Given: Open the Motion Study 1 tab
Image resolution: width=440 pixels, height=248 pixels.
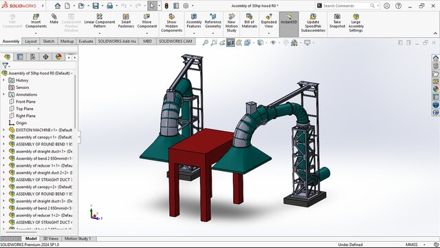Looking at the screenshot, I should click(x=78, y=238).
